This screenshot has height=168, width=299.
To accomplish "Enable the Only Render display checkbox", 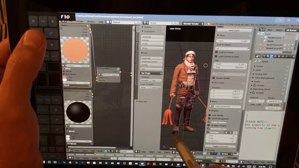I will (x=210, y=115).
